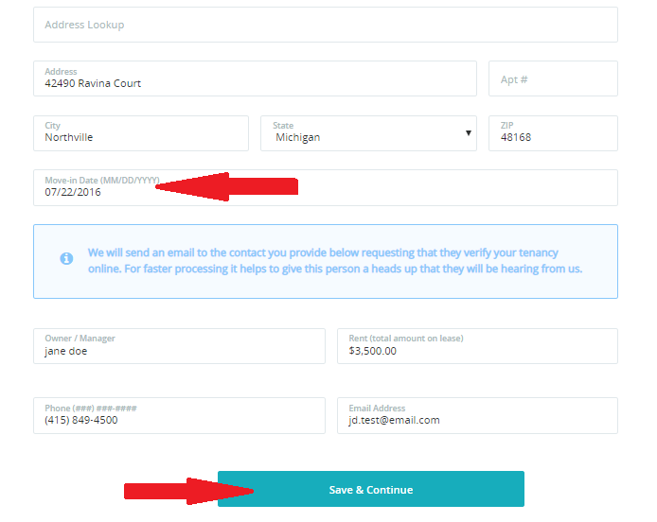The image size is (657, 522).
Task: Focus the Address Lookup search field
Action: (x=325, y=25)
